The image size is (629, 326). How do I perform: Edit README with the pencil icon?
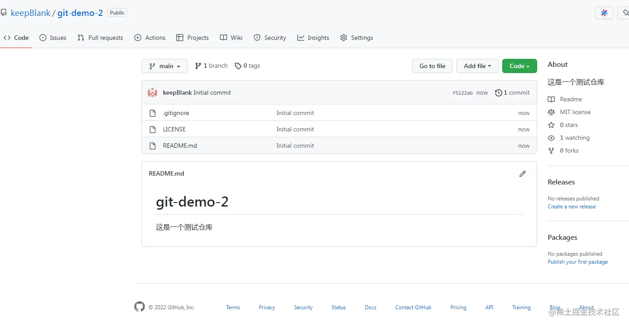[523, 174]
